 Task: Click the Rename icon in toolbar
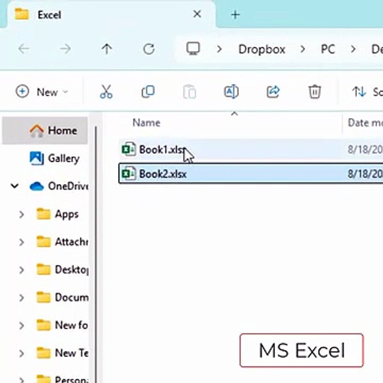click(231, 92)
